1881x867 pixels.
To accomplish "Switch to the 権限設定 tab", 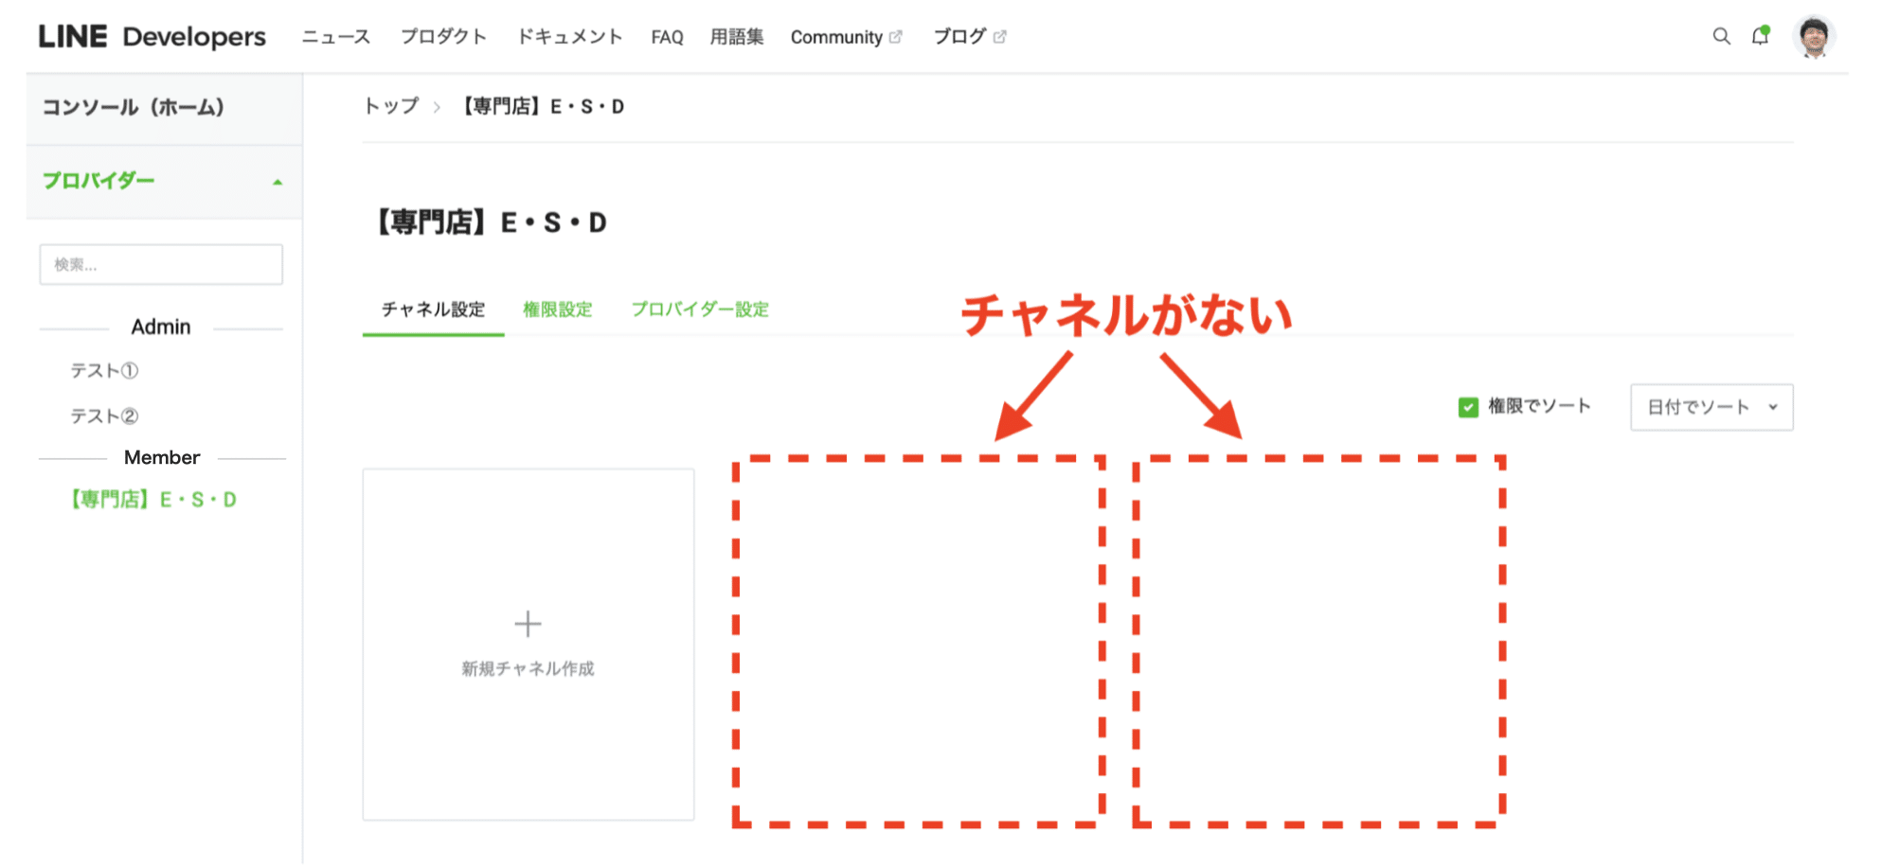I will [x=557, y=310].
